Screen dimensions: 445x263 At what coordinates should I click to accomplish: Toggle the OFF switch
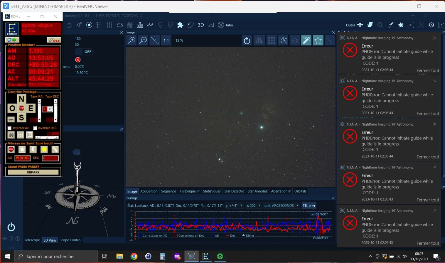click(x=83, y=52)
